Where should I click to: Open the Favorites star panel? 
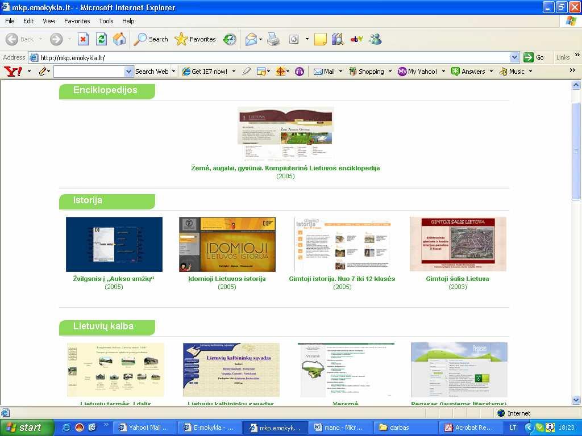[196, 39]
